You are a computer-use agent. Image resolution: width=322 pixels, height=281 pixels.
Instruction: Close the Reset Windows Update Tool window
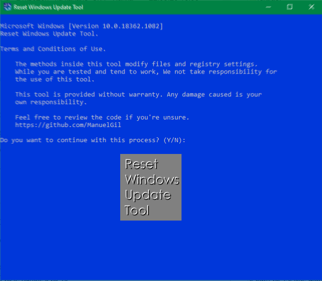coord(311,7)
